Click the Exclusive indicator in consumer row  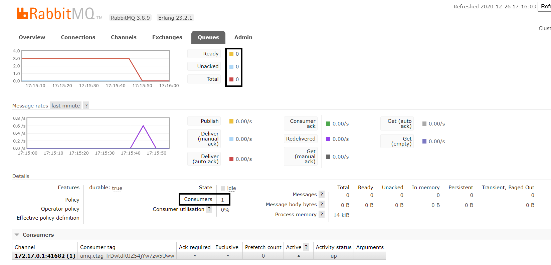(x=228, y=256)
